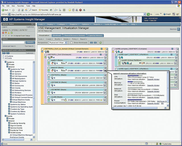Image resolution: width=182 pixels, height=146 pixels.
Task: Open the utilization details icon for vsv285 blade
Action: [x=104, y=100]
